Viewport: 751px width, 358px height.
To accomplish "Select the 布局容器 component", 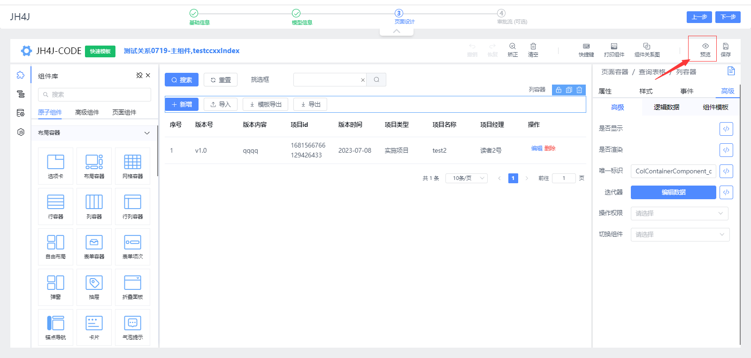I will pos(94,166).
